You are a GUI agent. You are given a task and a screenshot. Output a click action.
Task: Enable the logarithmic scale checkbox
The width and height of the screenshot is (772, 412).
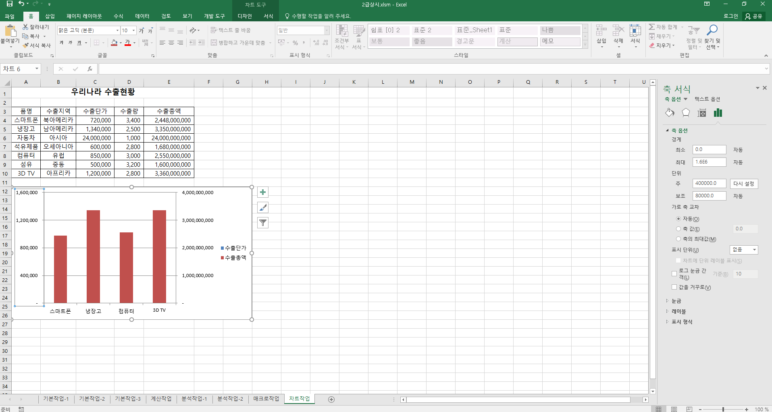(674, 274)
